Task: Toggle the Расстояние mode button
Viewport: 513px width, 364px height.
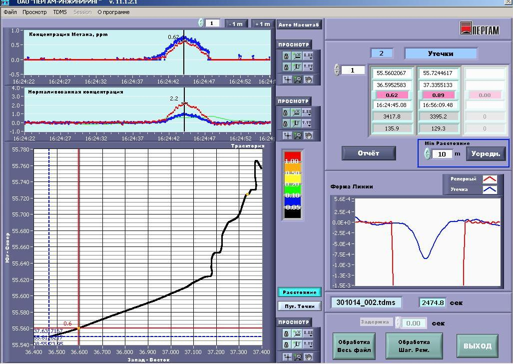Action: click(299, 292)
